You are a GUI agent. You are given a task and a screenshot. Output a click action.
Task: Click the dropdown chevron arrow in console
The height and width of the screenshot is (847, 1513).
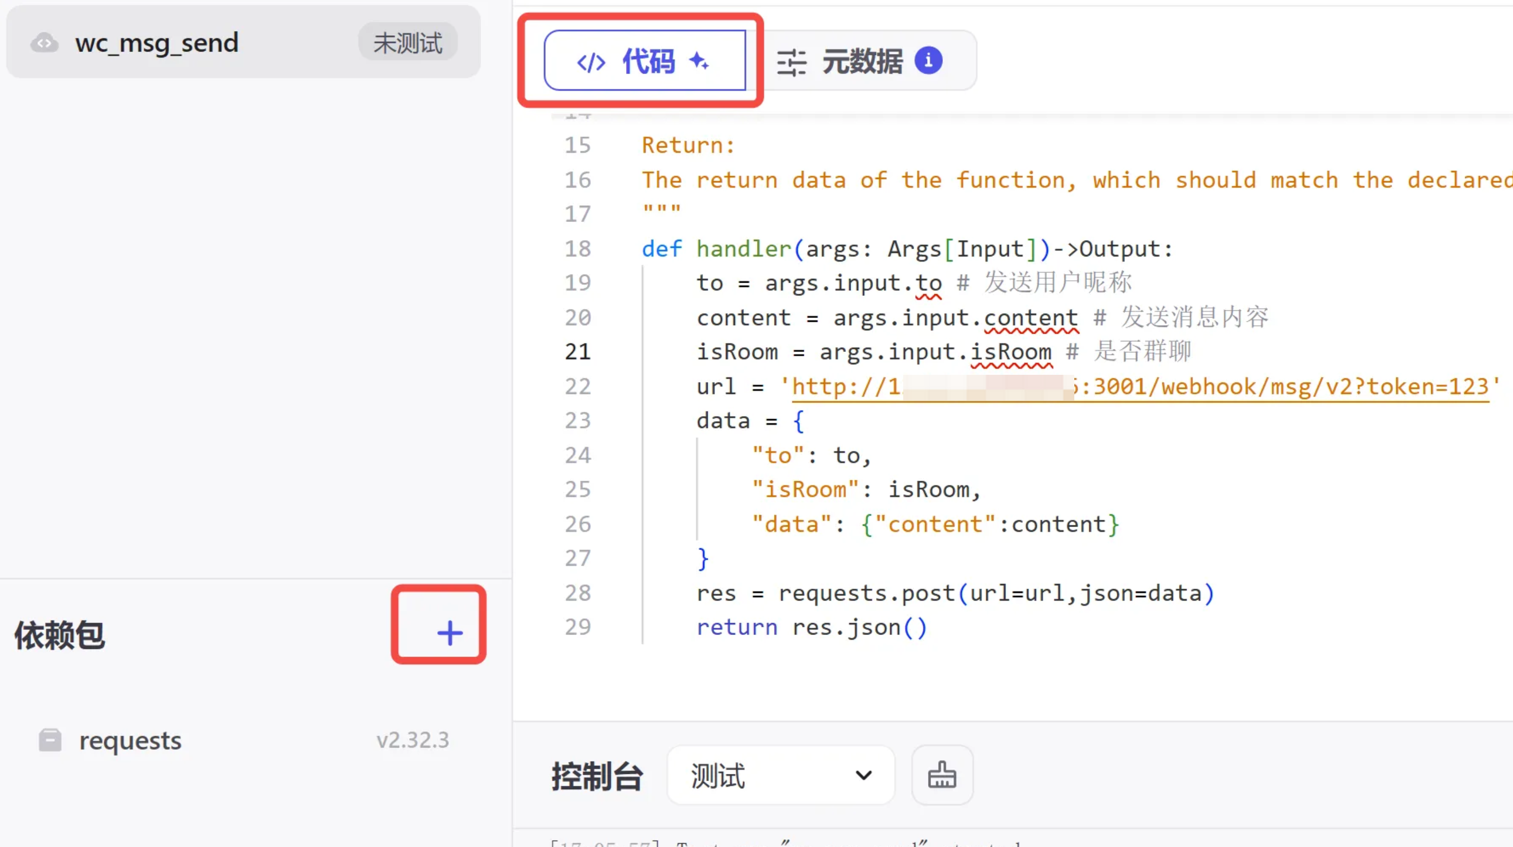(x=864, y=775)
